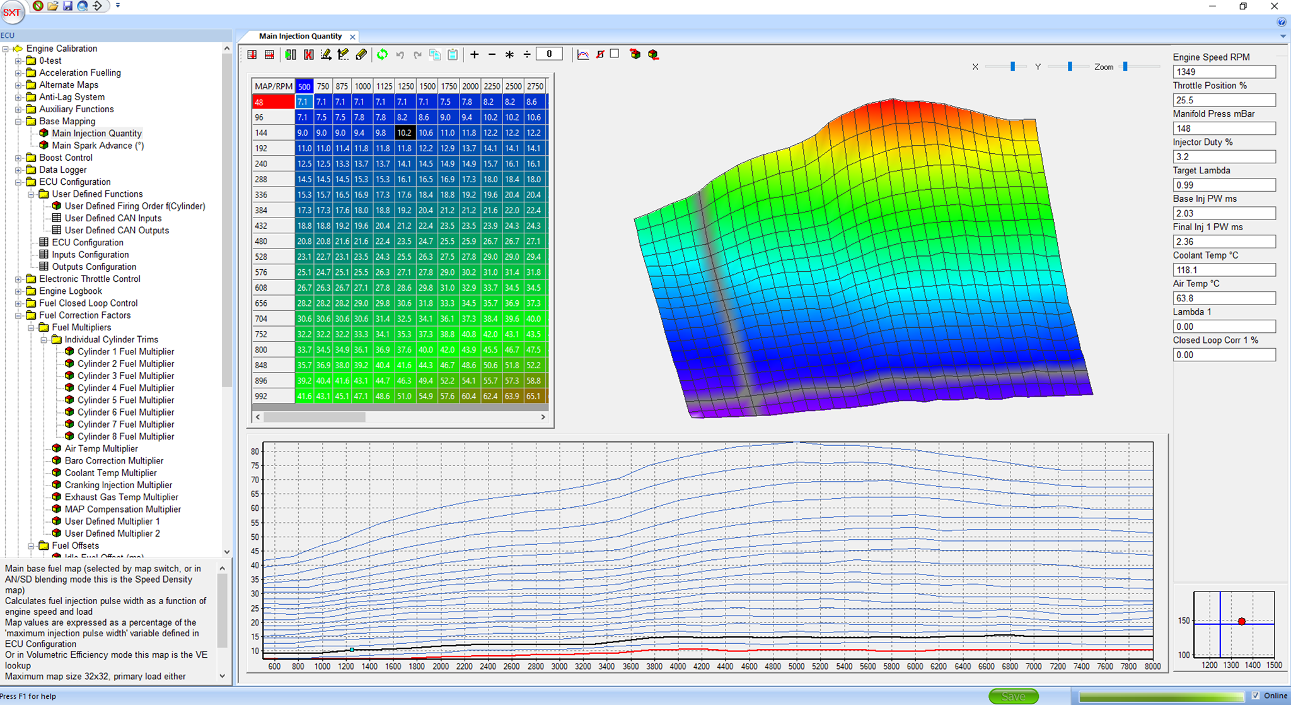Click the asterisk multiply button

tap(509, 55)
